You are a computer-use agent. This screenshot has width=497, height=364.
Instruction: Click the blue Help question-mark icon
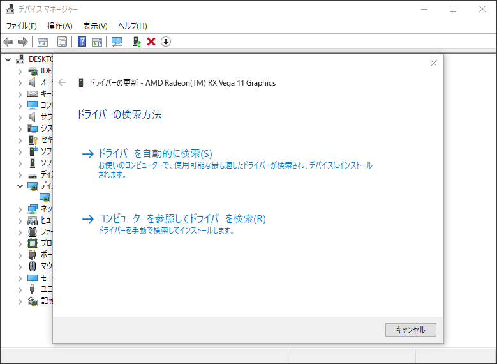82,42
